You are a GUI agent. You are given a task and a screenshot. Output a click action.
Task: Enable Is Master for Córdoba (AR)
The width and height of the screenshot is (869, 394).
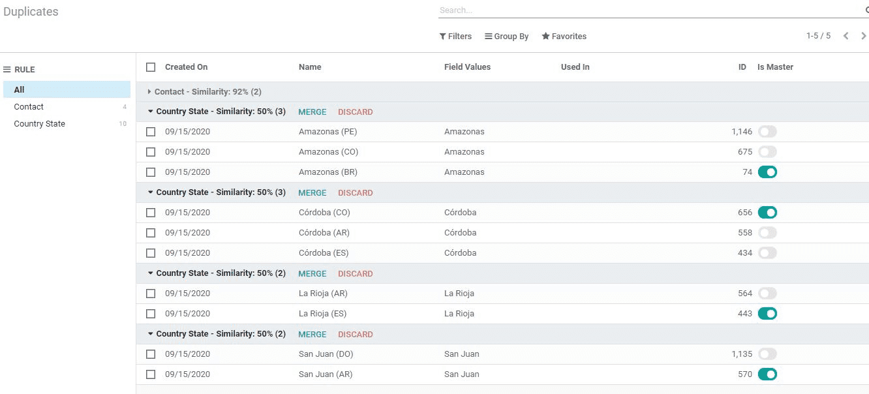click(767, 233)
